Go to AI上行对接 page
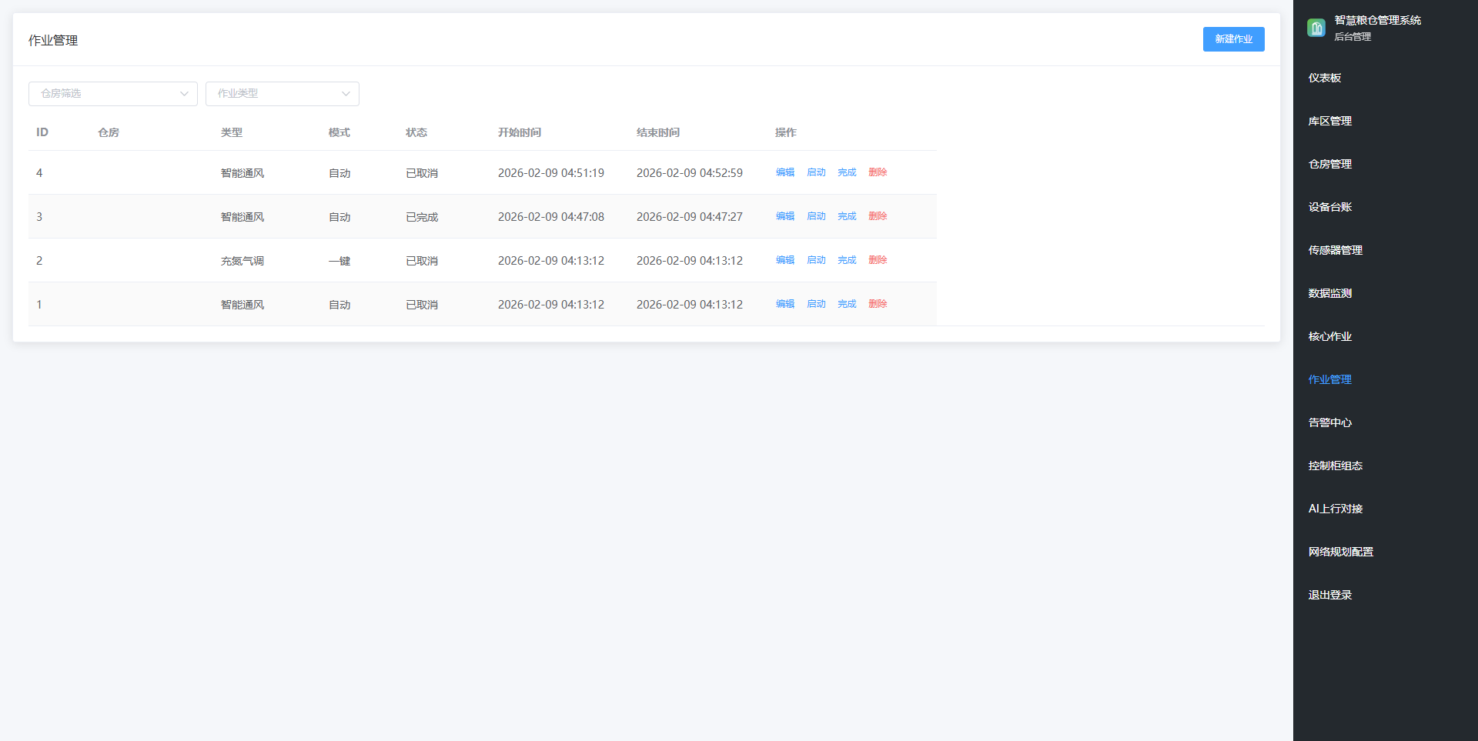Screen dimensions: 1478x741 1335,509
